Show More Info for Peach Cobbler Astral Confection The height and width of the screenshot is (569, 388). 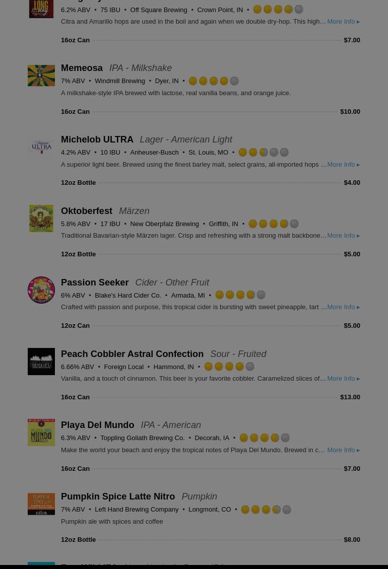tap(343, 379)
